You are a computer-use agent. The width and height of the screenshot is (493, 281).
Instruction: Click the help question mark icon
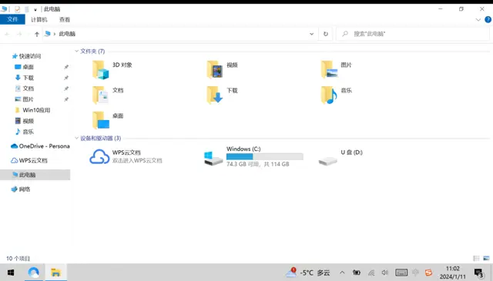488,19
